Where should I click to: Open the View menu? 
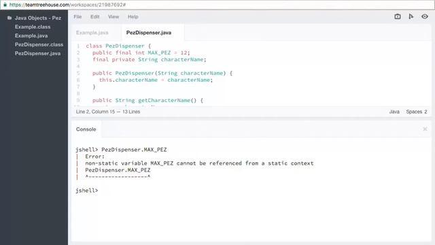pos(114,16)
